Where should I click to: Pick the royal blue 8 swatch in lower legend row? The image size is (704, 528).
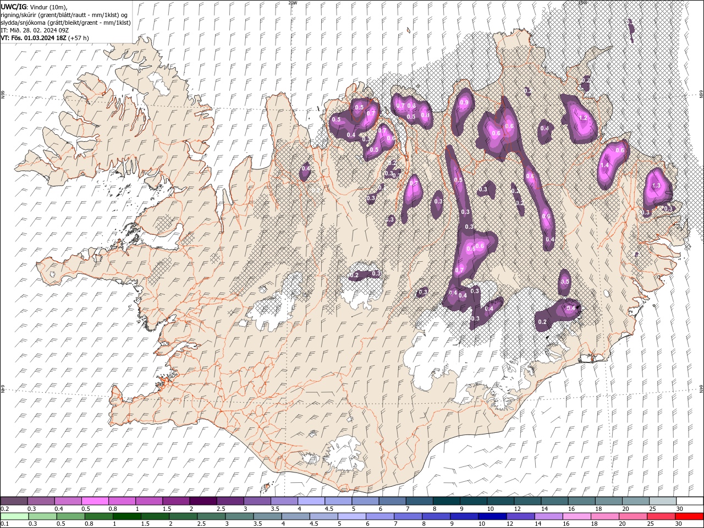pos(436,516)
